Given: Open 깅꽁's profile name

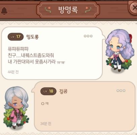Looking at the screenshot, I should pos(63,91).
